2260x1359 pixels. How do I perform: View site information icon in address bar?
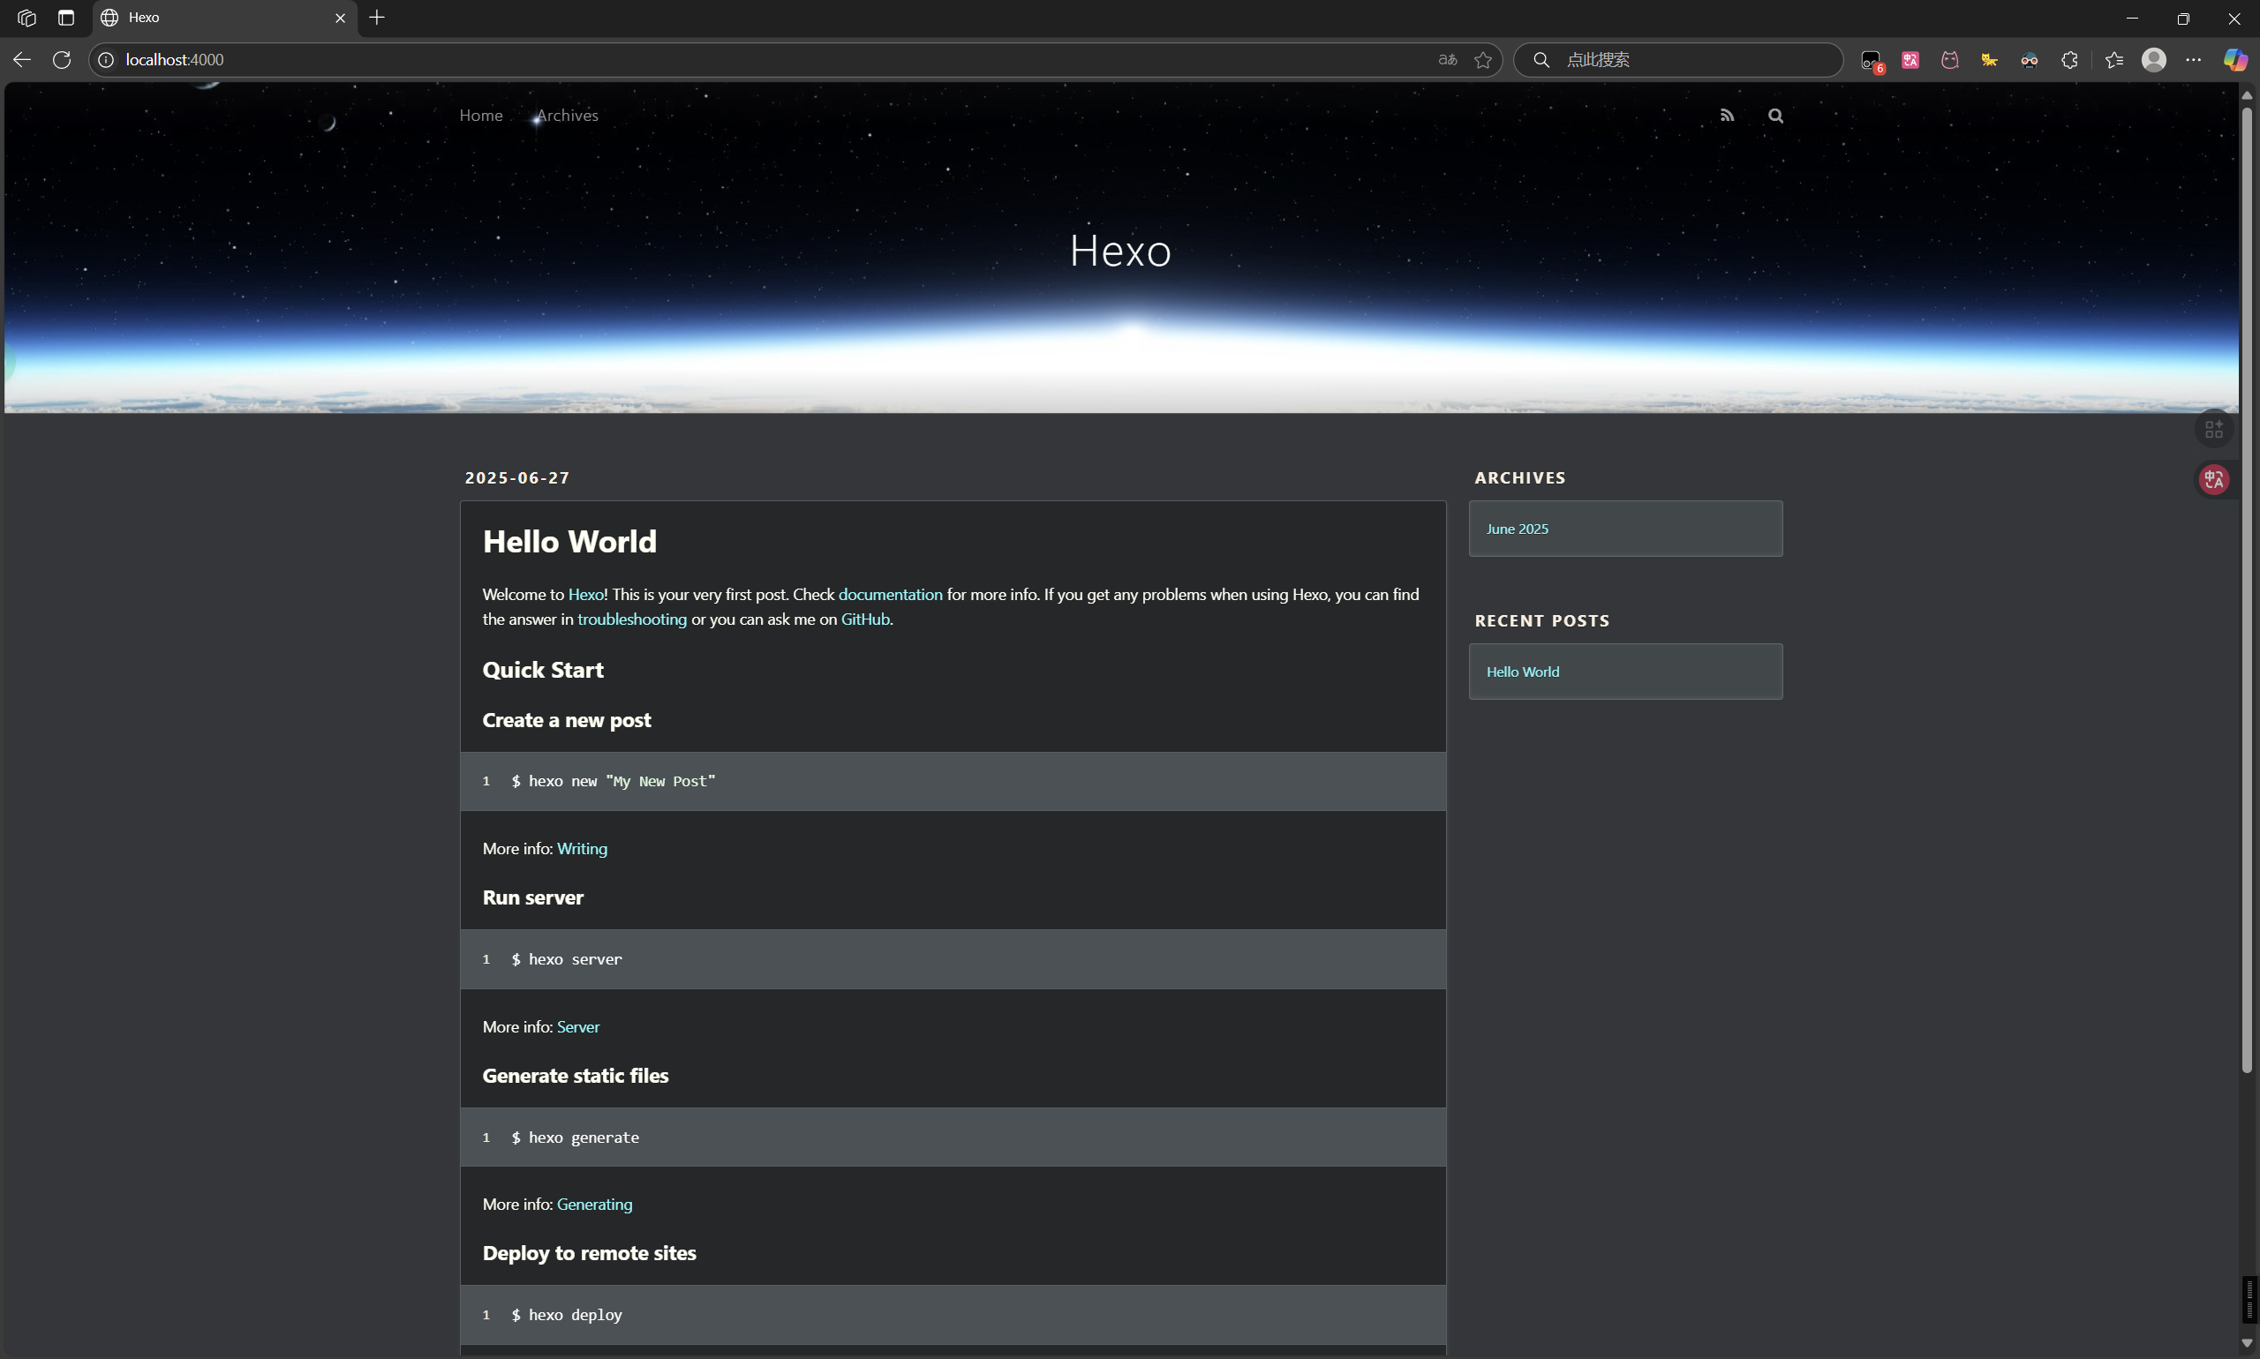tap(106, 59)
